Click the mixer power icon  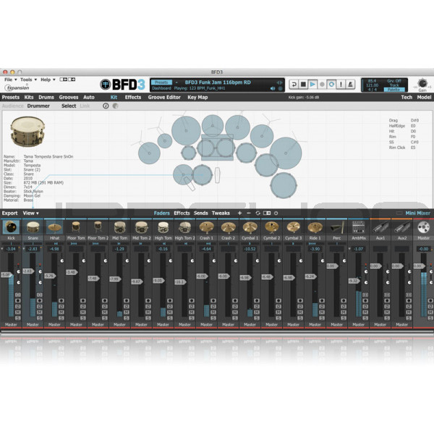(276, 213)
